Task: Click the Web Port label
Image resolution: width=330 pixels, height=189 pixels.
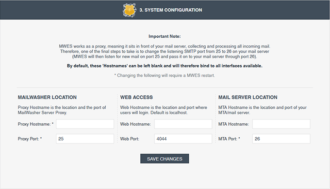Action: click(130, 139)
